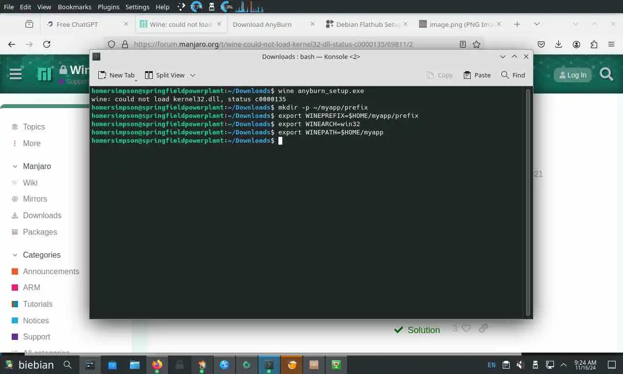Click the EN keyboard layout indicator
623x374 pixels.
[492, 365]
